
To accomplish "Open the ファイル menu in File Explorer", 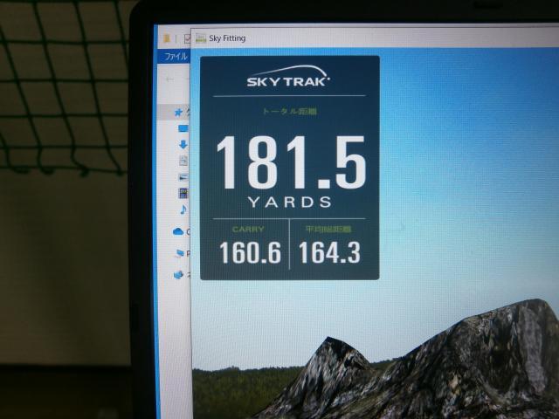I will tap(176, 57).
